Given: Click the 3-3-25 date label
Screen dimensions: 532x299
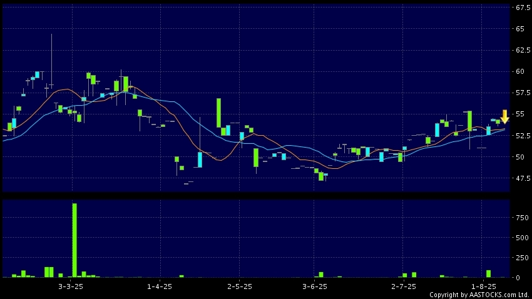Looking at the screenshot, I should (x=71, y=286).
